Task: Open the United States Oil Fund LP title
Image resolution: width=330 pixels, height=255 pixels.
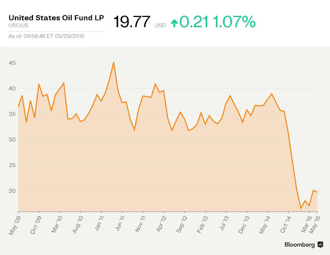Action: [56, 18]
